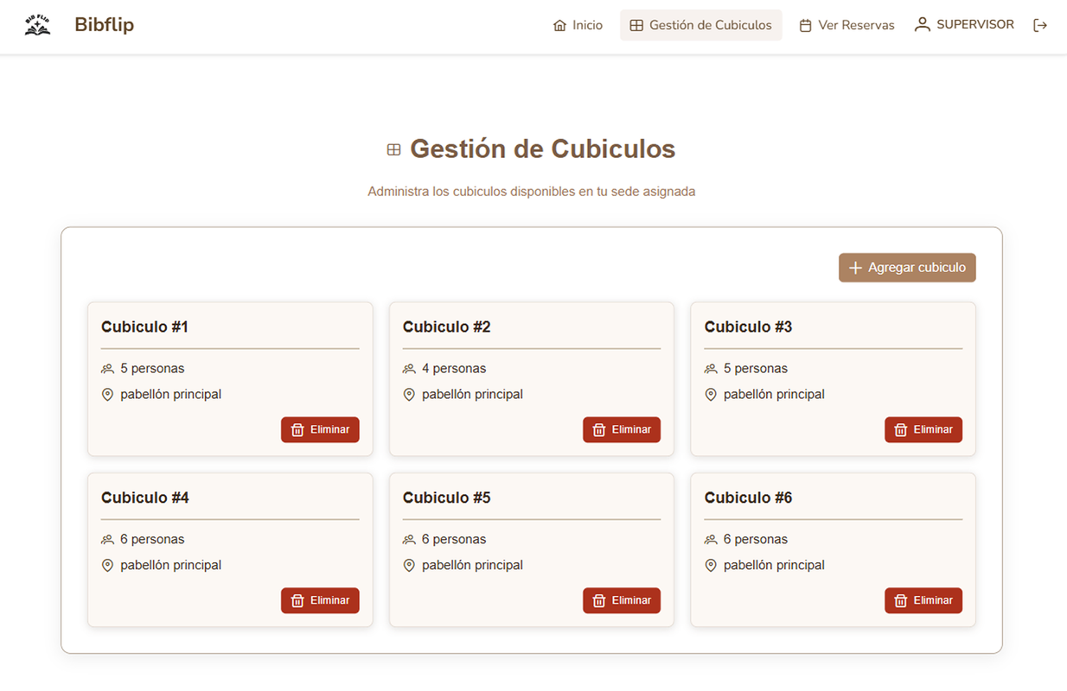Click the location pin icon in Cubiculo #5

(x=409, y=566)
